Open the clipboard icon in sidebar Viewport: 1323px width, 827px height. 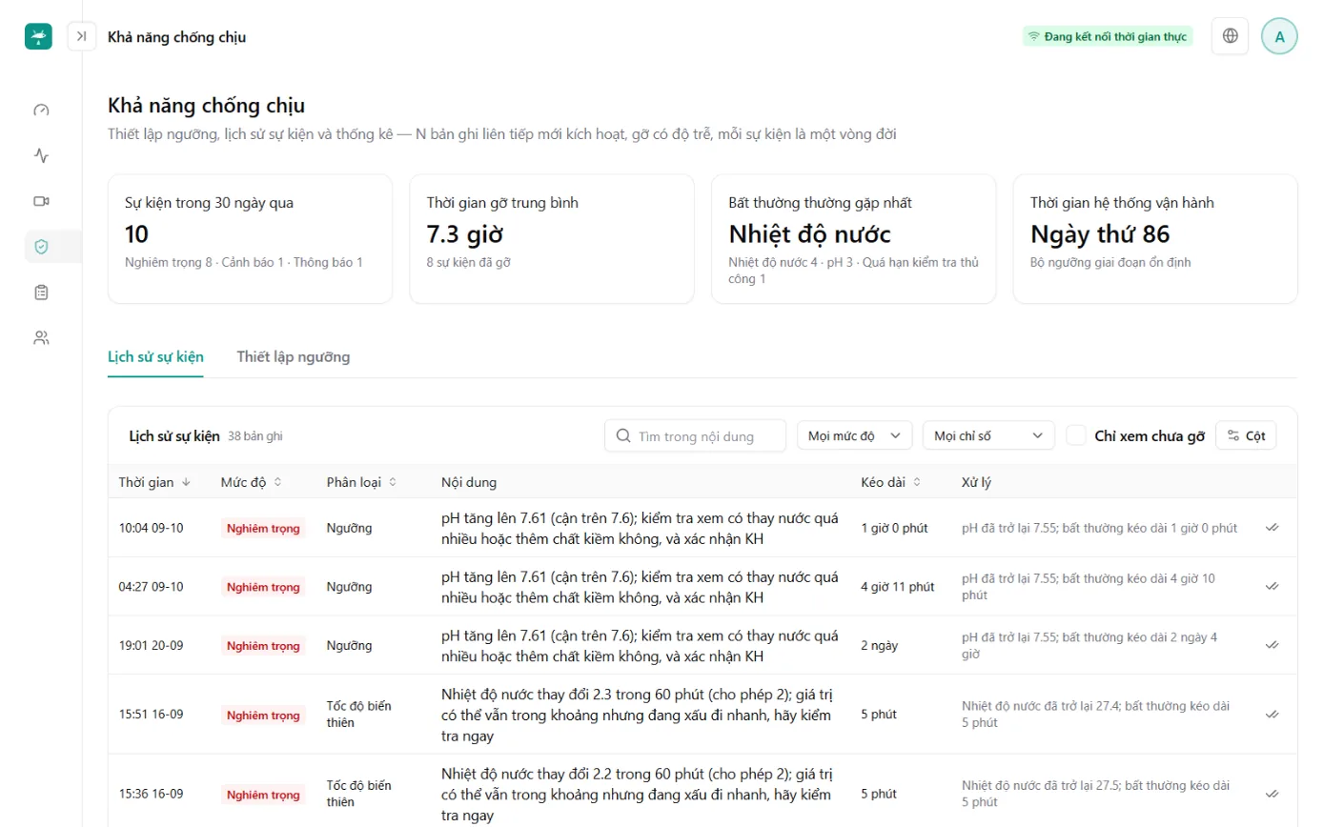(x=41, y=292)
